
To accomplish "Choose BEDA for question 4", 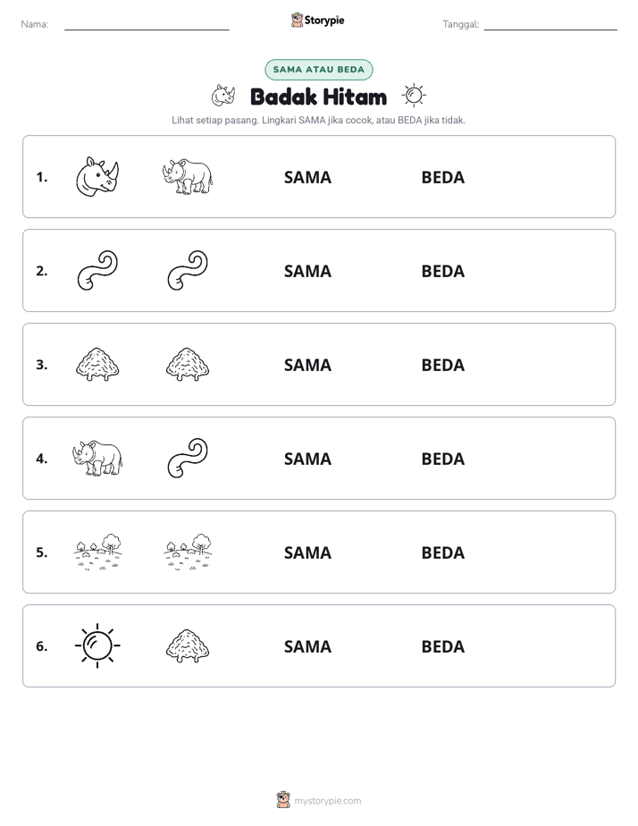I will [442, 459].
